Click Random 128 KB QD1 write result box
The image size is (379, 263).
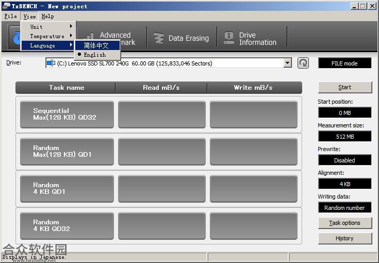(254, 152)
